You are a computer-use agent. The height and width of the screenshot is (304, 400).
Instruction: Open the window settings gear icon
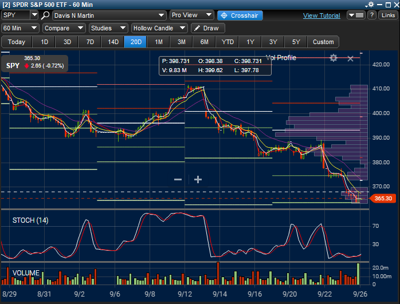(370, 5)
